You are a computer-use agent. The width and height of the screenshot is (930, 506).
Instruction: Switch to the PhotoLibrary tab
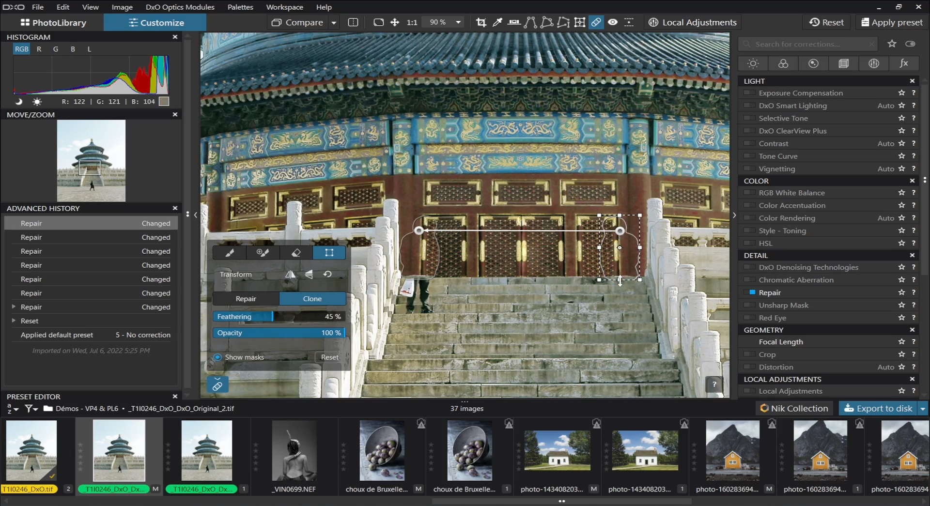53,22
